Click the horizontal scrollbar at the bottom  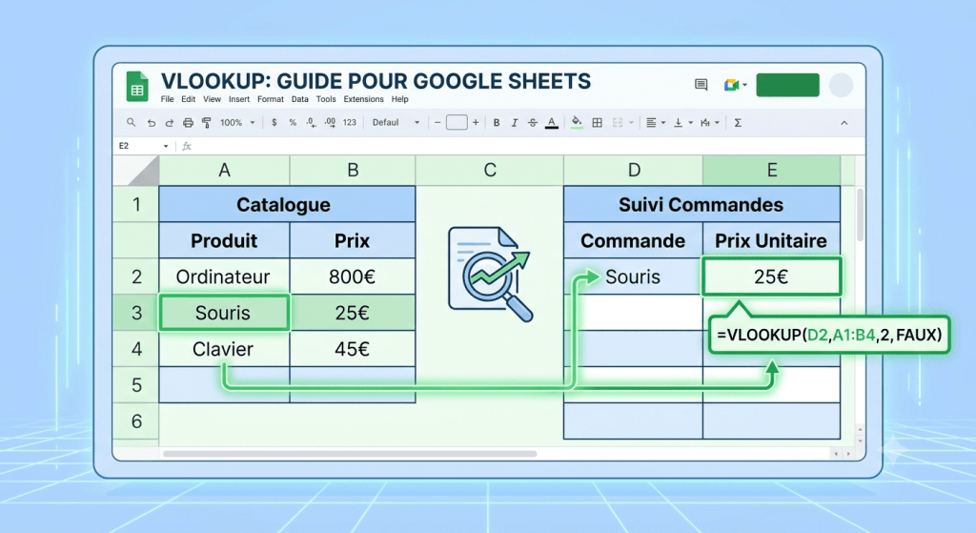pyautogui.click(x=350, y=454)
